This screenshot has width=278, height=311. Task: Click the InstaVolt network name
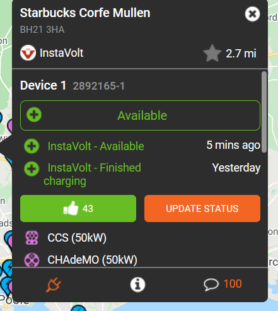62,53
